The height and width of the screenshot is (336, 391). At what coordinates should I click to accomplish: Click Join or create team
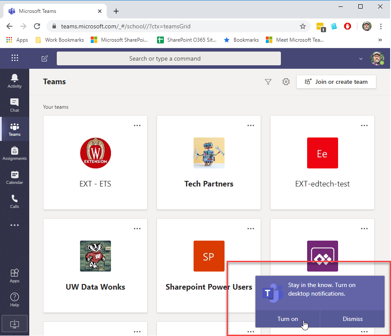tap(336, 82)
